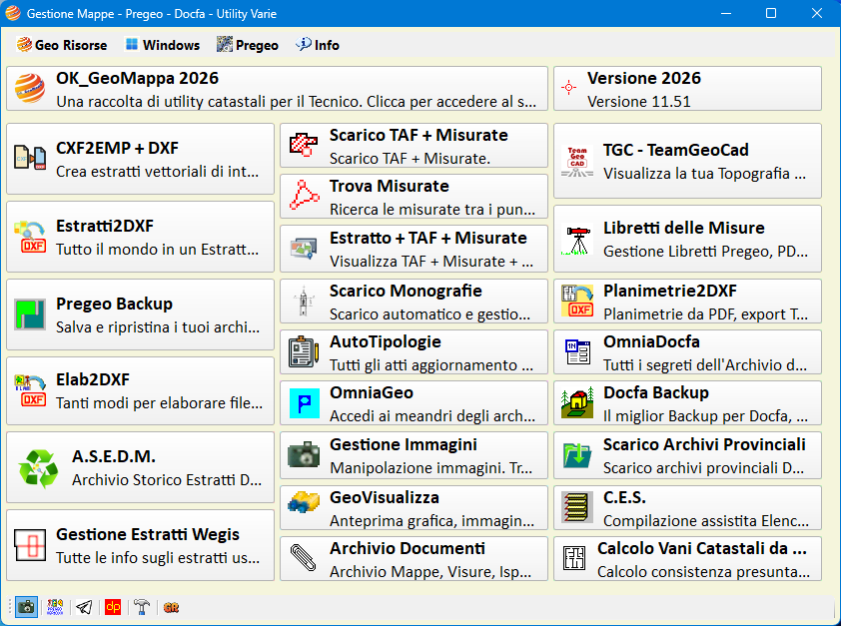Open the Estratto + TAF + Misurate tool
Viewport: 841px width, 626px height.
pyautogui.click(x=414, y=249)
